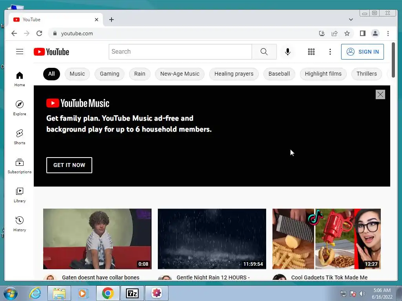Image resolution: width=402 pixels, height=301 pixels.
Task: Select the All filter chip
Action: [51, 74]
